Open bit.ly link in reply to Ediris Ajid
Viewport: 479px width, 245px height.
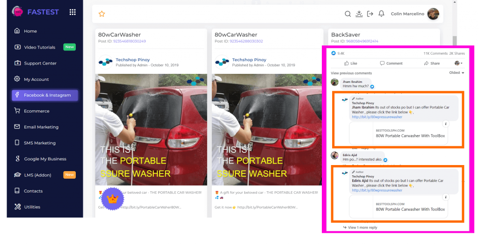(377, 190)
